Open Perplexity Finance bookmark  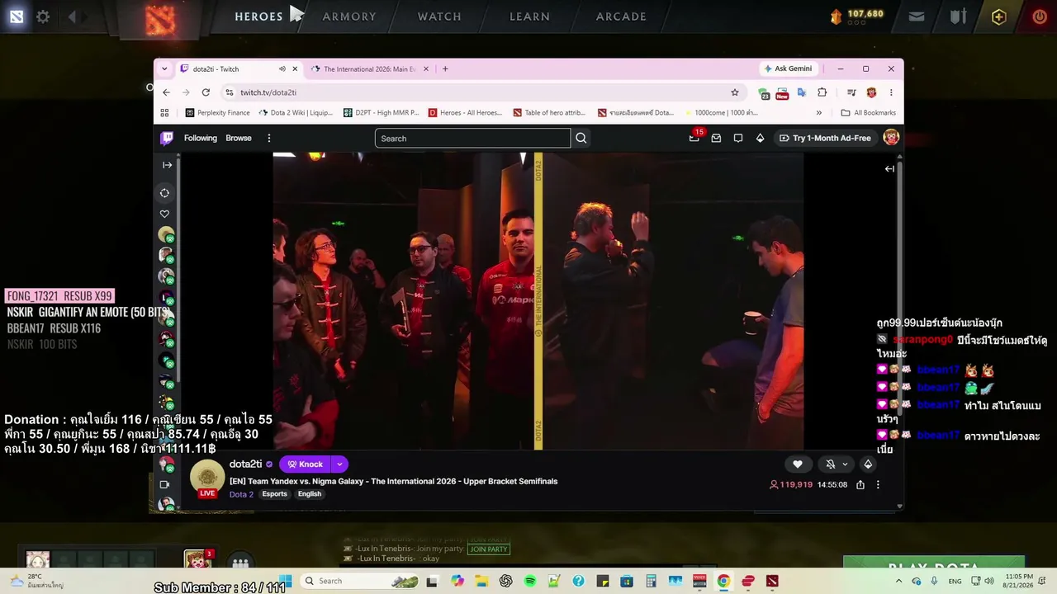tap(218, 113)
